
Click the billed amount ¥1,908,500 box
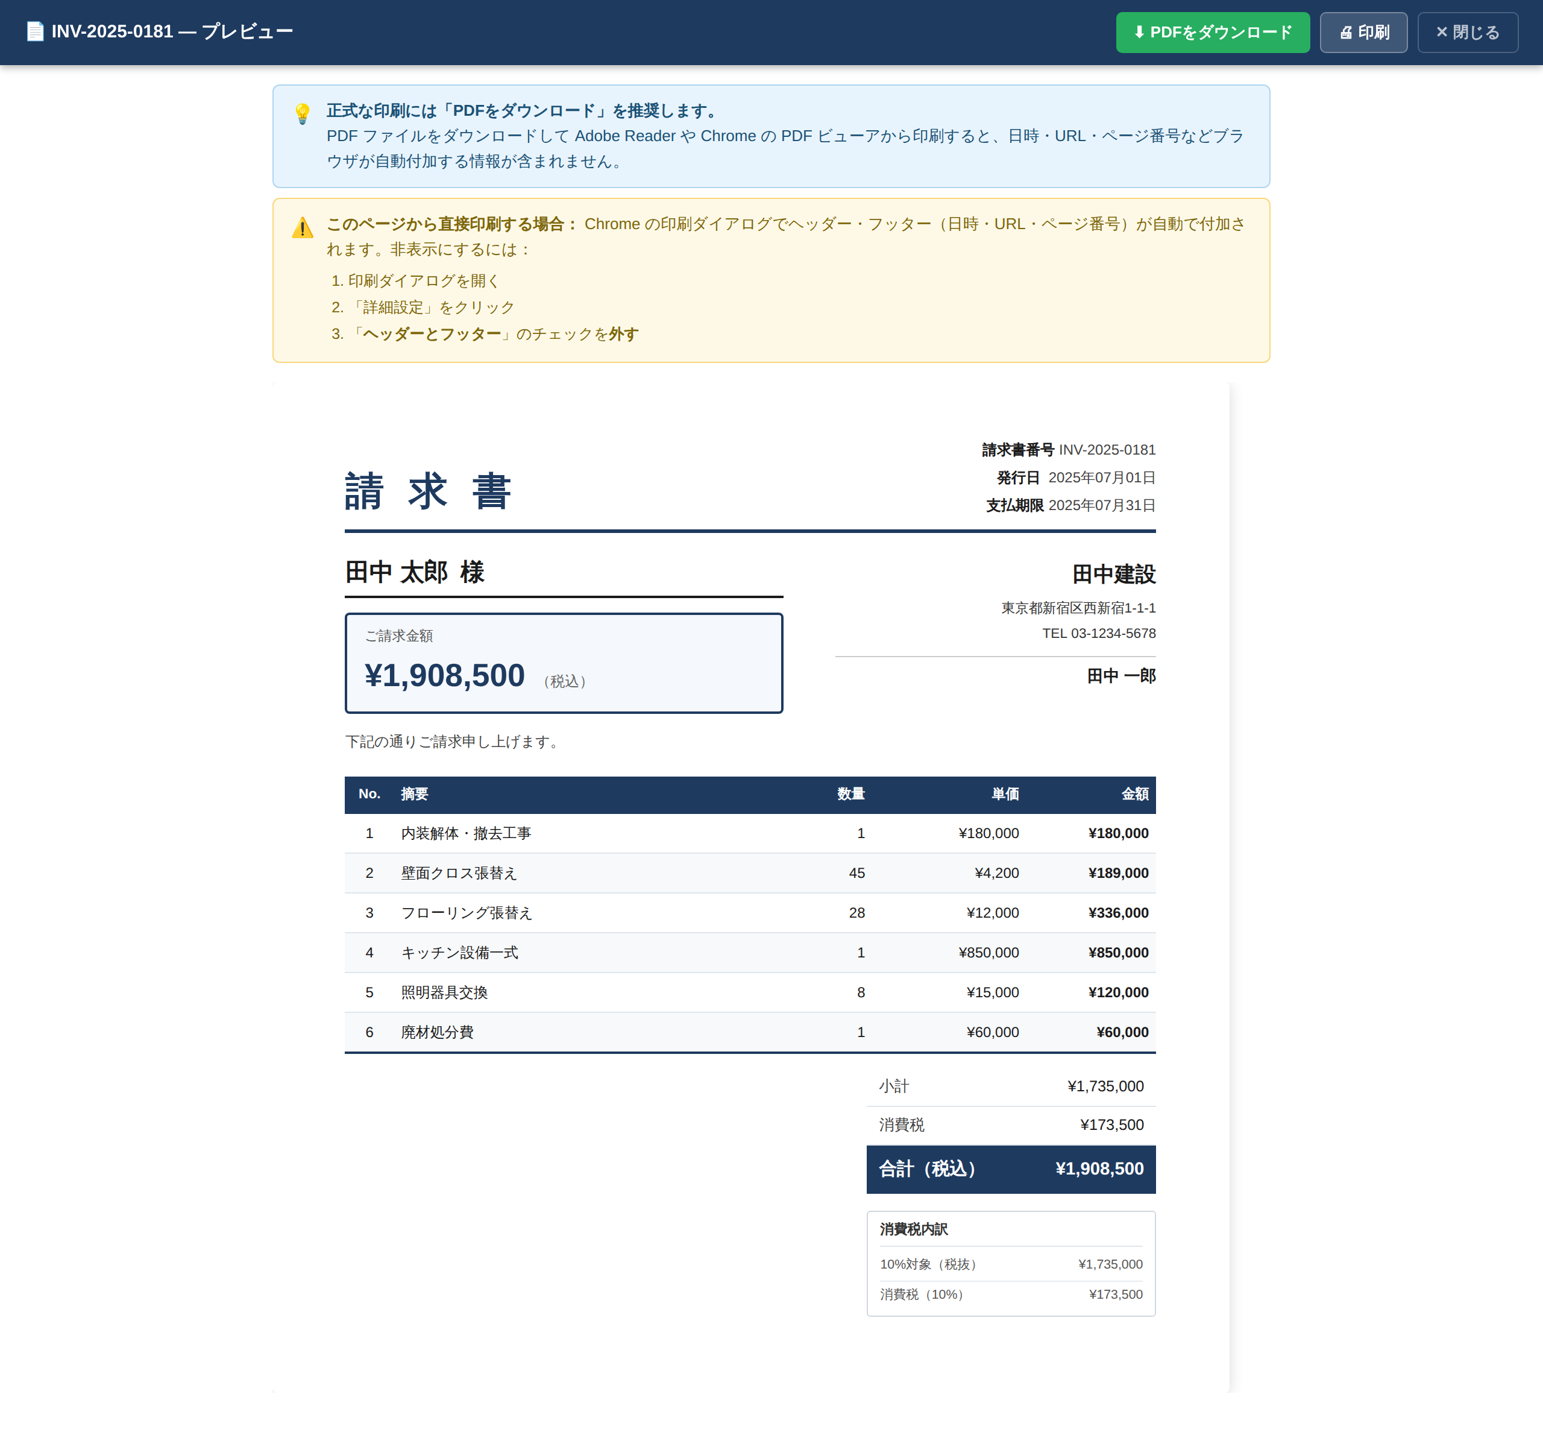[564, 663]
